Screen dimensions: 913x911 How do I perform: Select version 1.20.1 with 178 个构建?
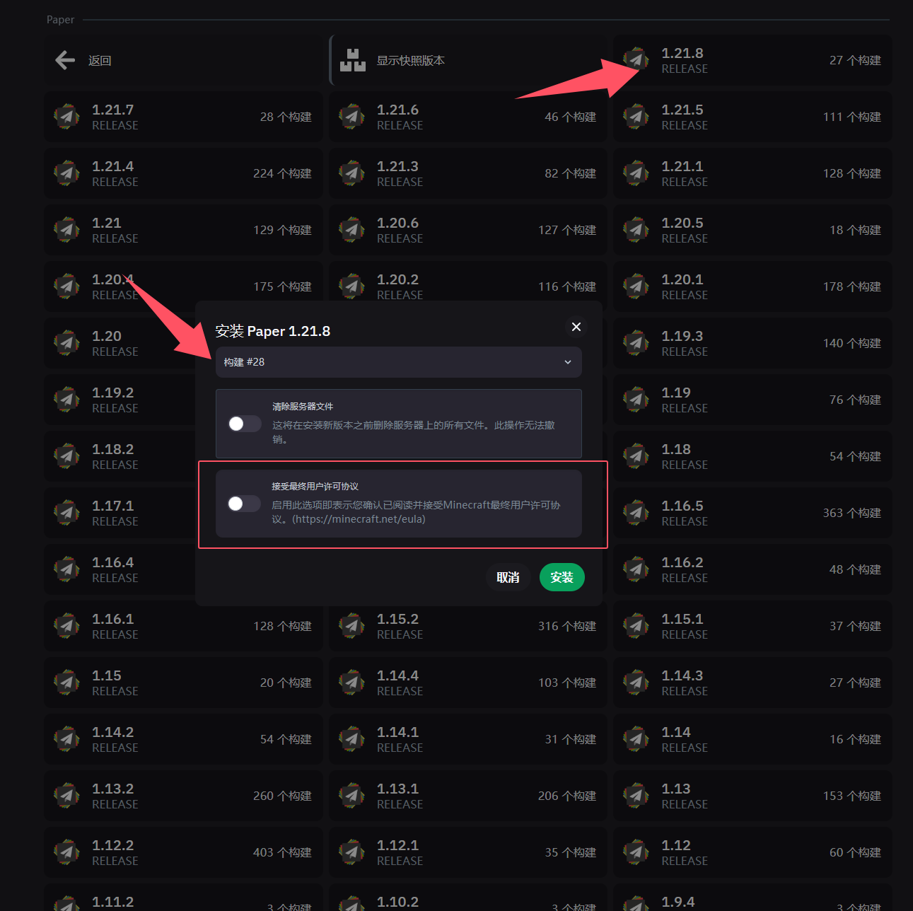[x=752, y=286]
